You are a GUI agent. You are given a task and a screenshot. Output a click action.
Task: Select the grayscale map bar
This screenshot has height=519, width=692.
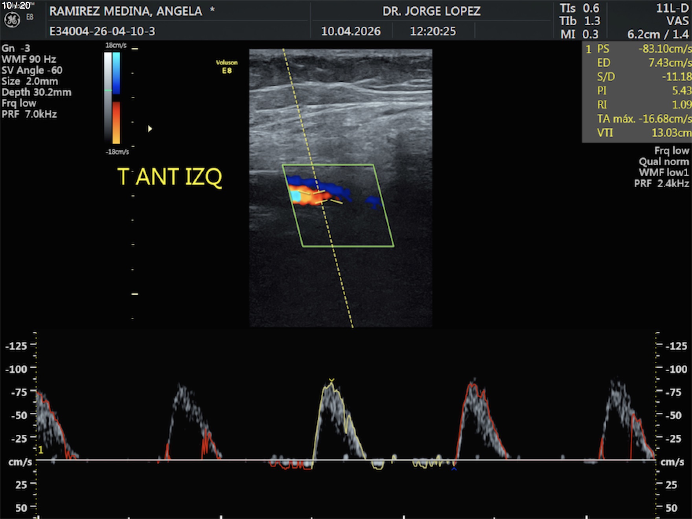click(x=107, y=98)
